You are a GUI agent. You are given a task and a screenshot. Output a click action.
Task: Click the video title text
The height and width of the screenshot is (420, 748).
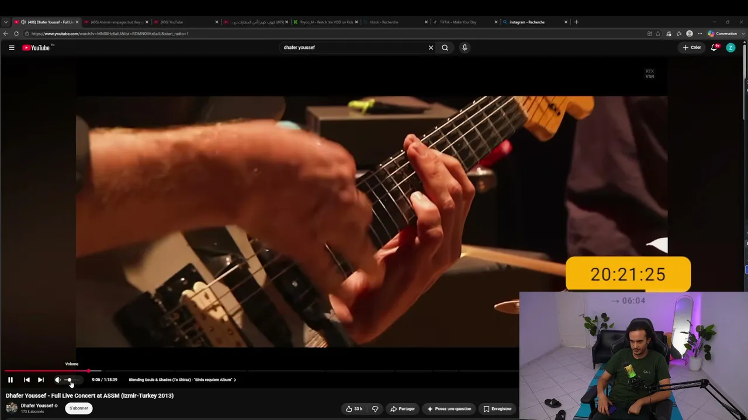tap(89, 395)
